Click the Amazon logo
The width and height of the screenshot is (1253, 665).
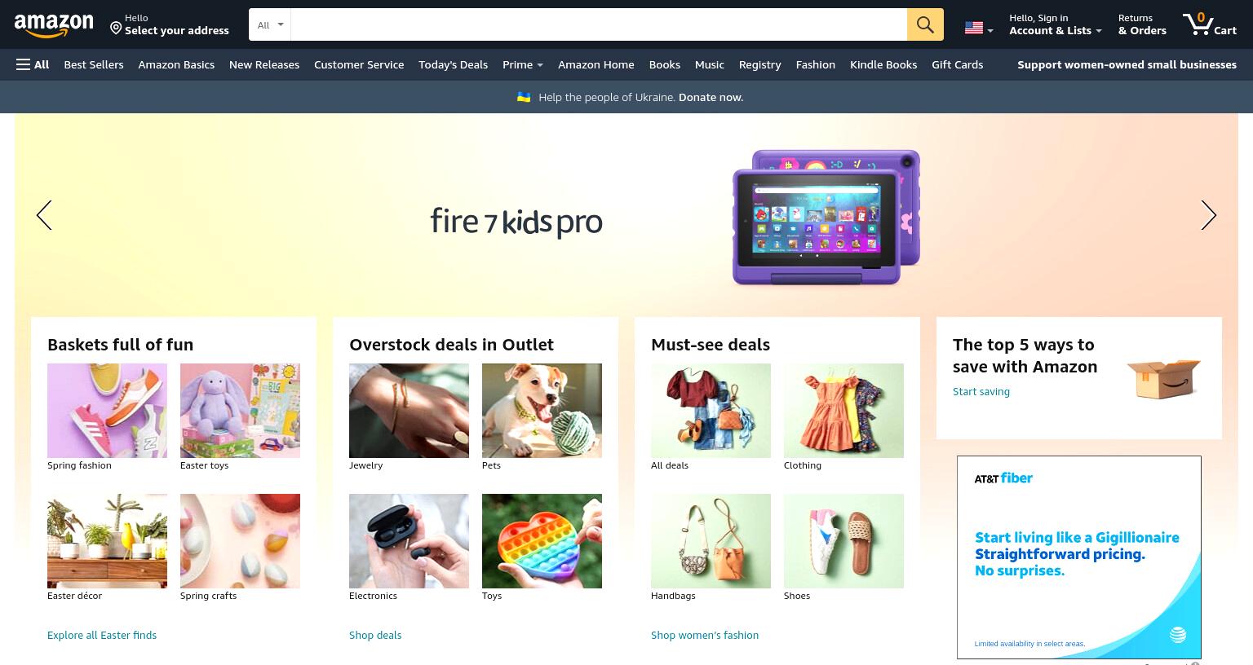tap(54, 25)
